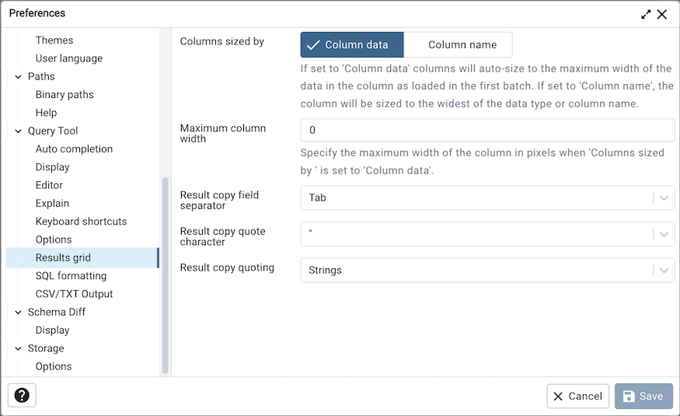Select the 'Column data' sizing option
This screenshot has height=416, width=680.
click(352, 45)
